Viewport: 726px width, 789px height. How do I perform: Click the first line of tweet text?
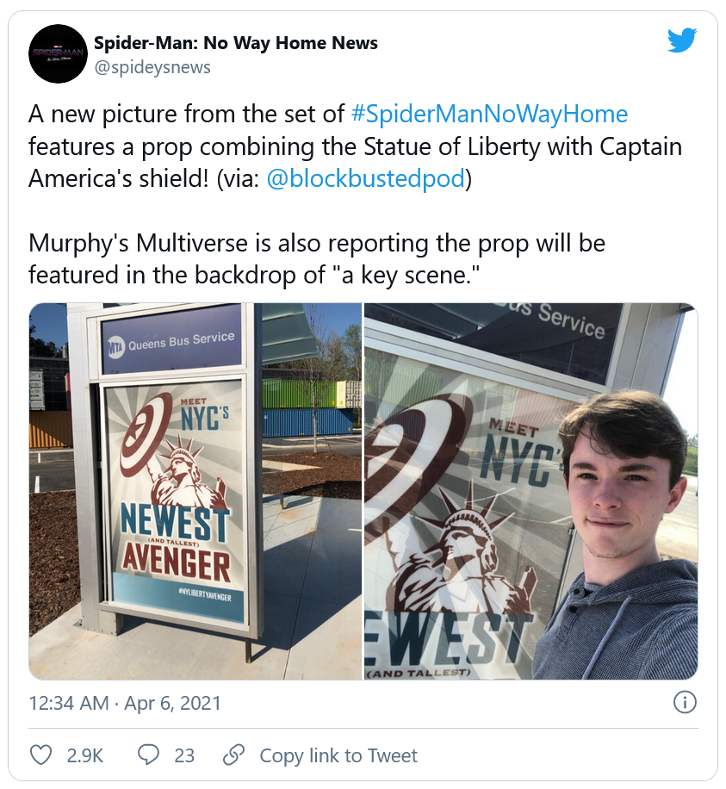point(328,114)
